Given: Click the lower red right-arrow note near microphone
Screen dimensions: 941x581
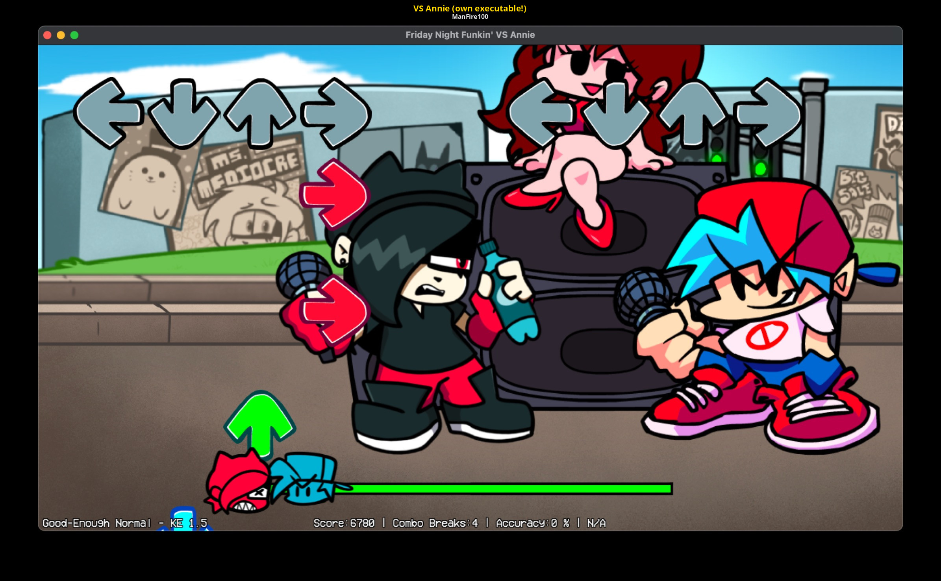Looking at the screenshot, I should pos(334,311).
